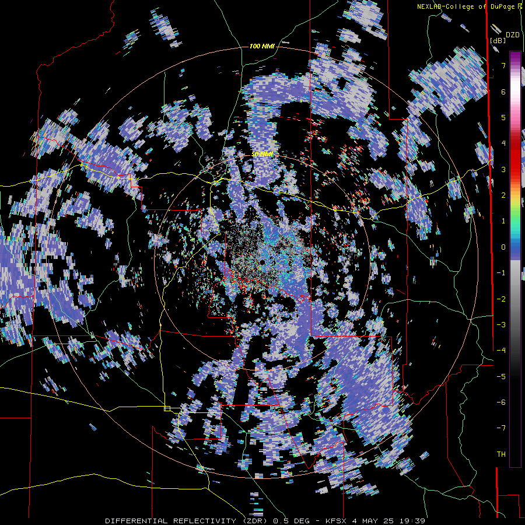Click the -3 value on the dB scale

click(501, 325)
